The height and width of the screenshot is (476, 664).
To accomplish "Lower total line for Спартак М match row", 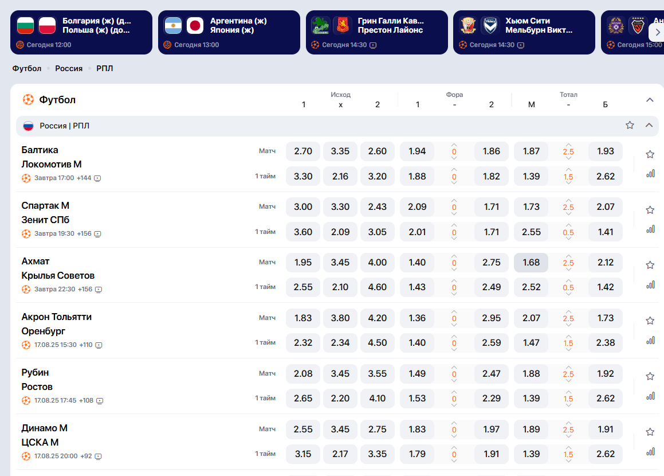I will pos(568,214).
